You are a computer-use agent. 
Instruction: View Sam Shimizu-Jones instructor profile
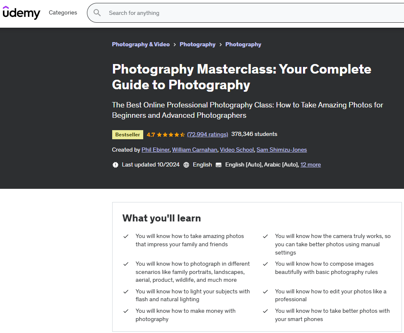[x=281, y=150]
